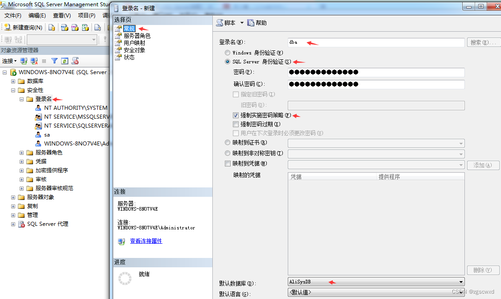
Task: Expand the 服务器对象 folder
Action: [13, 198]
